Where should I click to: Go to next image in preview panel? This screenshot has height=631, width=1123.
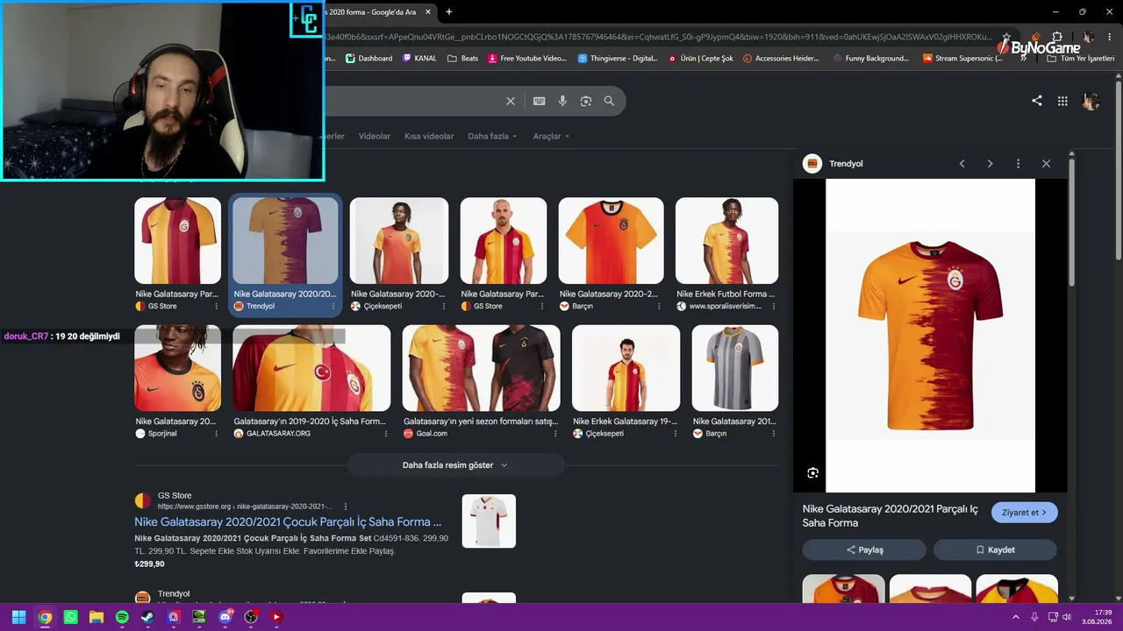[x=991, y=164]
